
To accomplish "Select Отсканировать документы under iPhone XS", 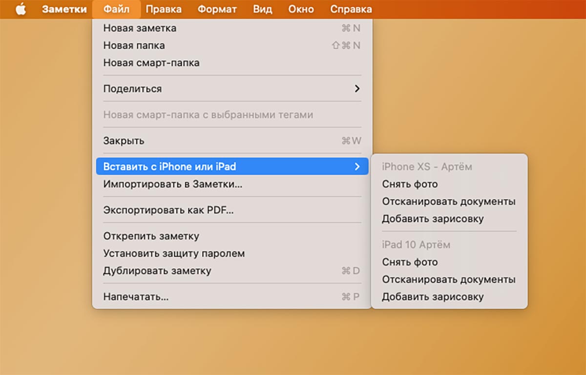I will coord(449,201).
